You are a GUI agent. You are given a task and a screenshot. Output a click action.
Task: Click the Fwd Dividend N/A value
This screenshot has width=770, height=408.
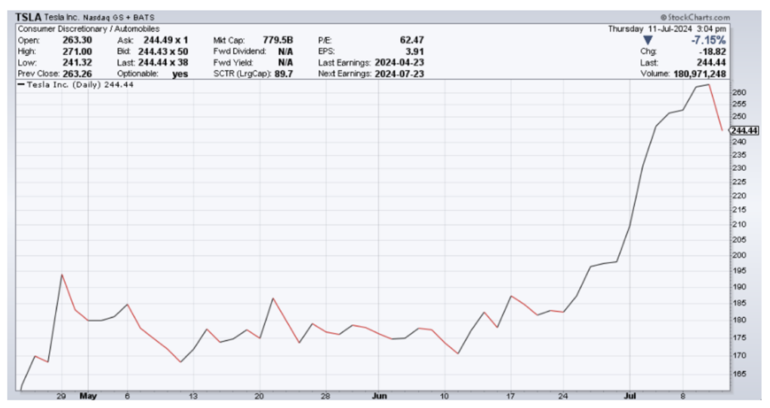coord(285,52)
